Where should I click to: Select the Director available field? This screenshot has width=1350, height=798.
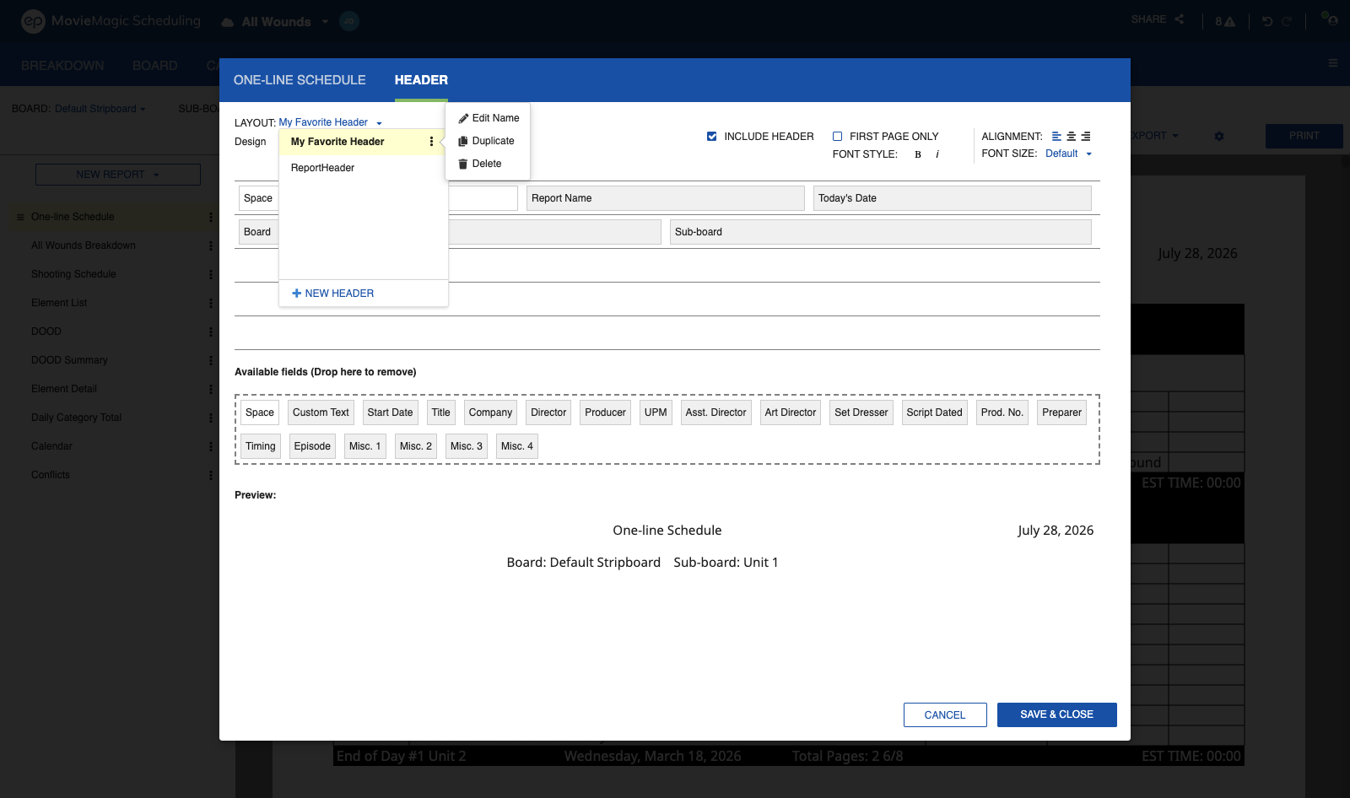pos(548,412)
